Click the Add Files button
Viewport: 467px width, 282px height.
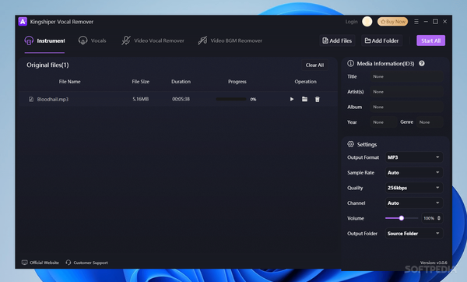pyautogui.click(x=337, y=41)
